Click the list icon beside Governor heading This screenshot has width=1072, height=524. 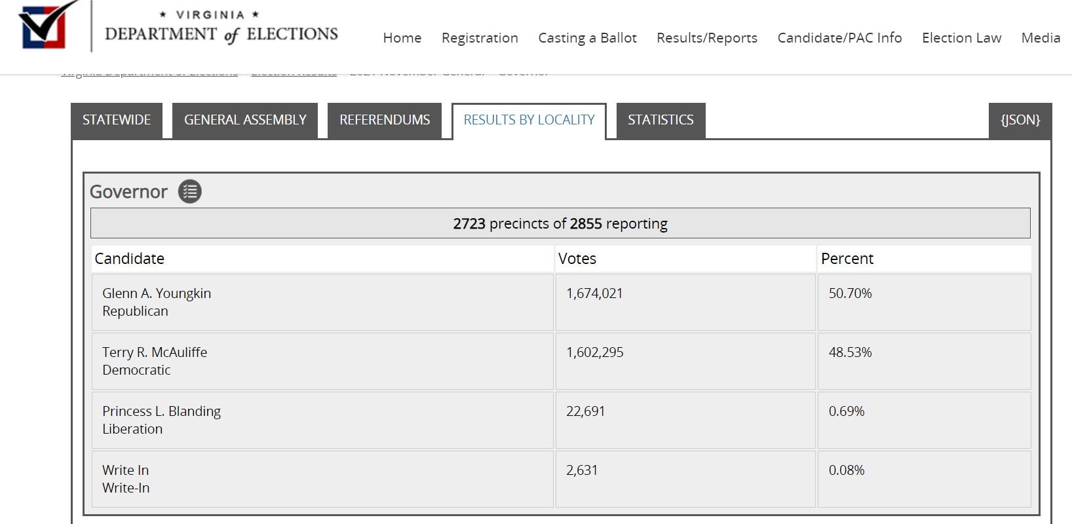[x=190, y=192]
